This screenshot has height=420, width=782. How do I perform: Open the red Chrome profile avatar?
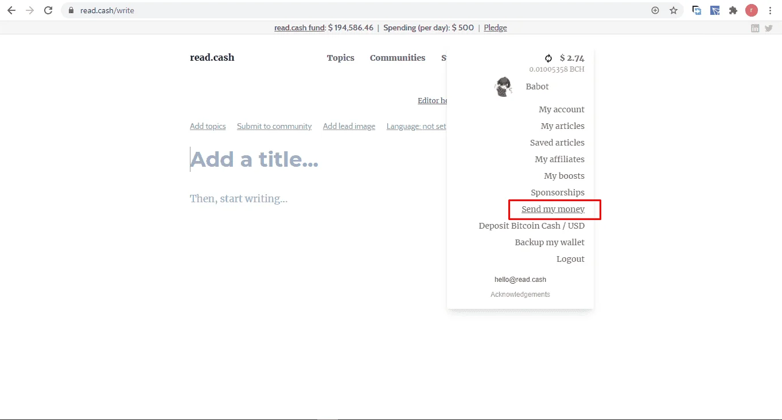(x=751, y=10)
